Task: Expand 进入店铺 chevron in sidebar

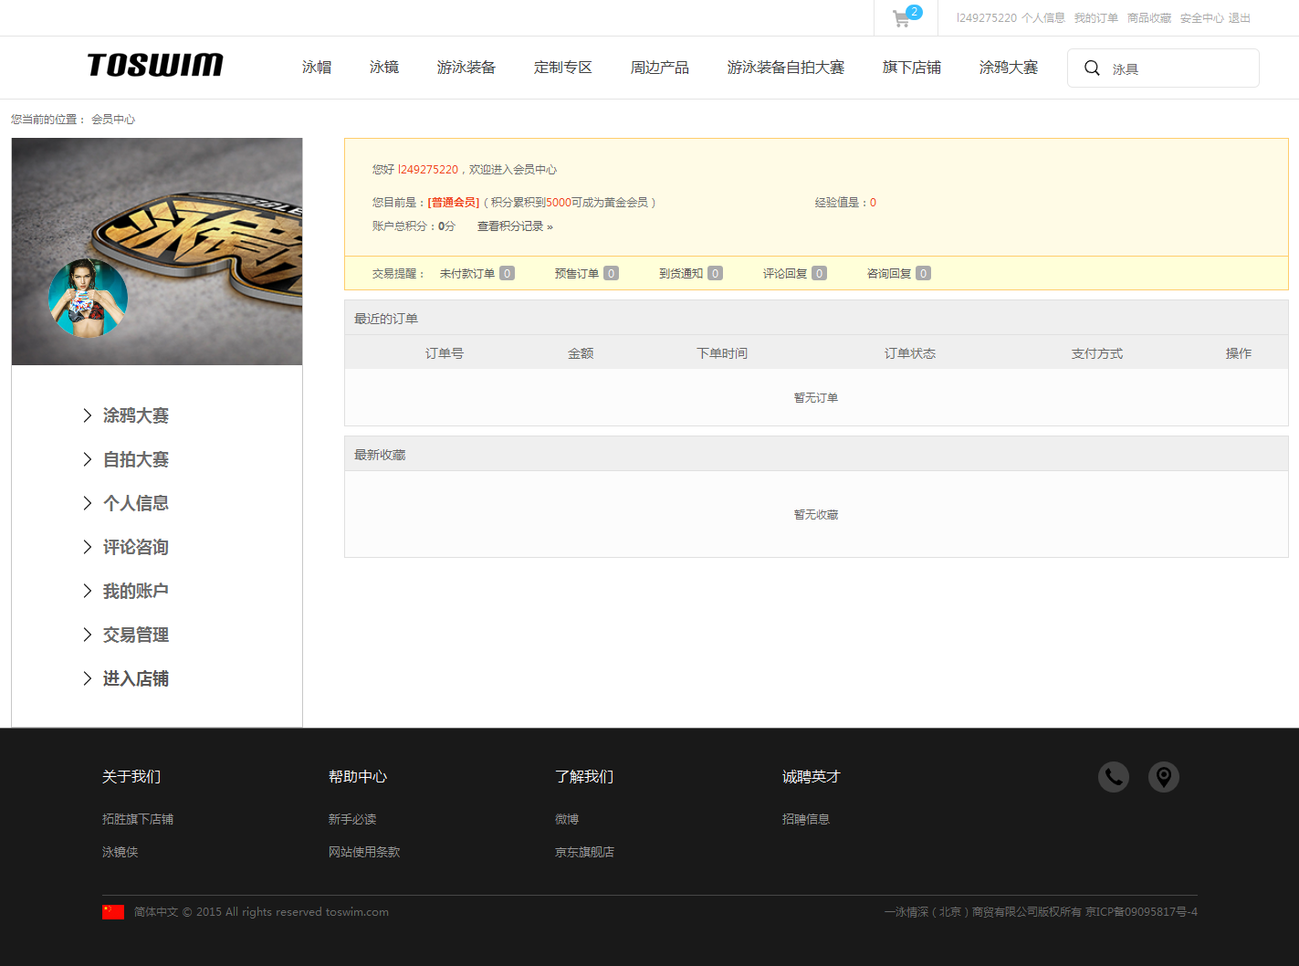Action: tap(88, 678)
